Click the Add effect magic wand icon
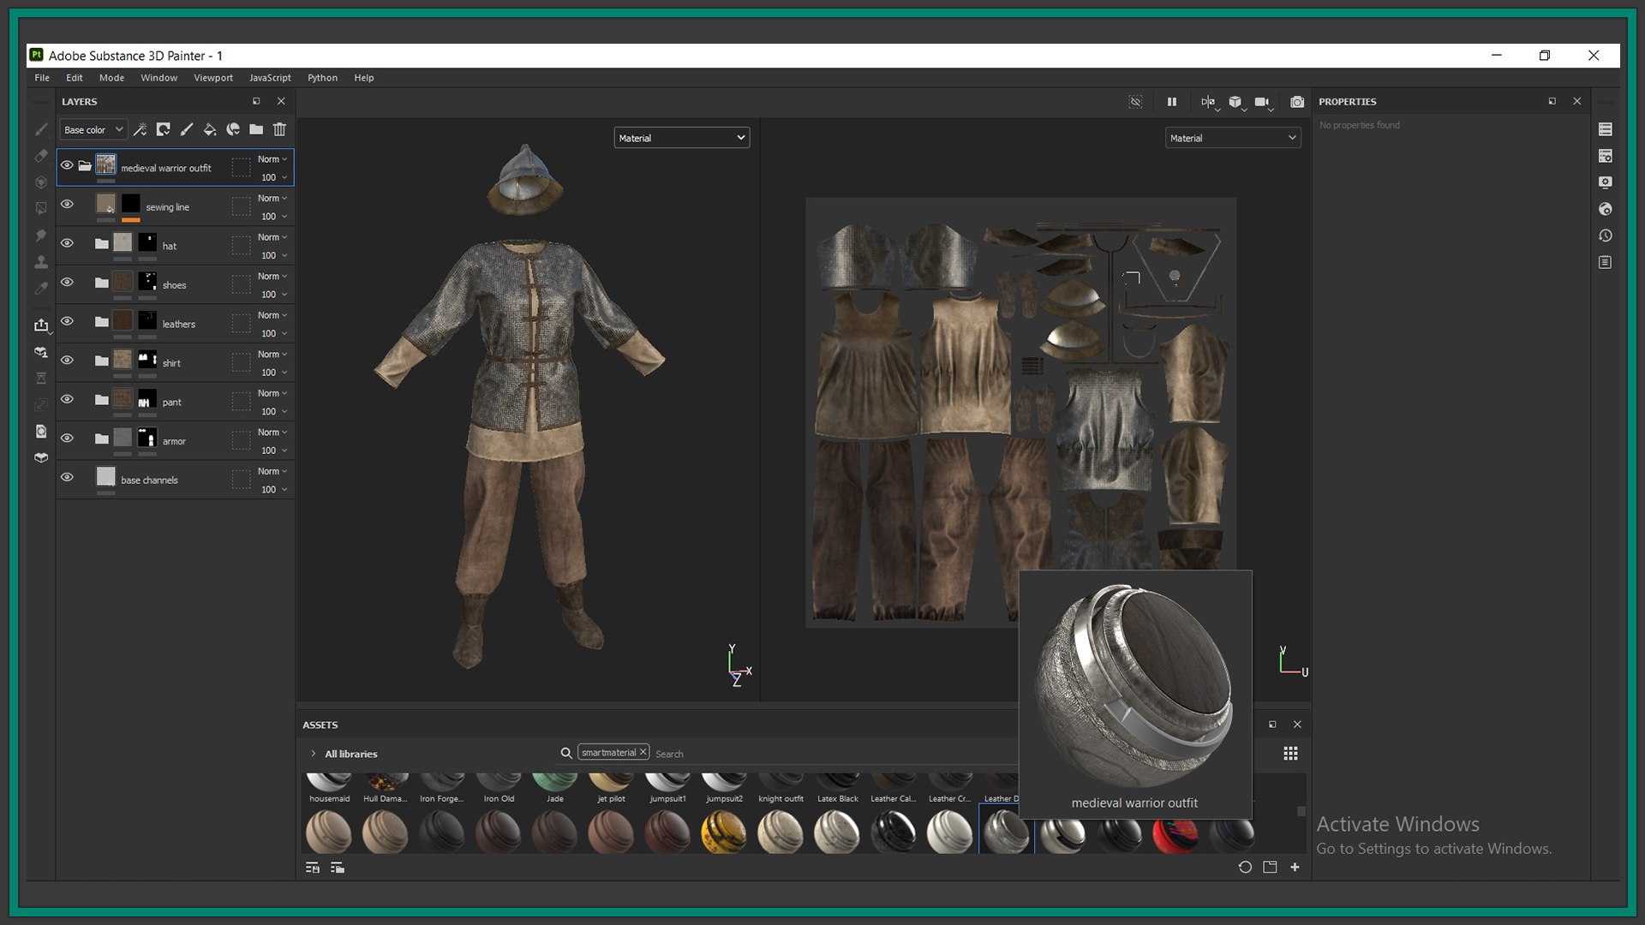 141,129
